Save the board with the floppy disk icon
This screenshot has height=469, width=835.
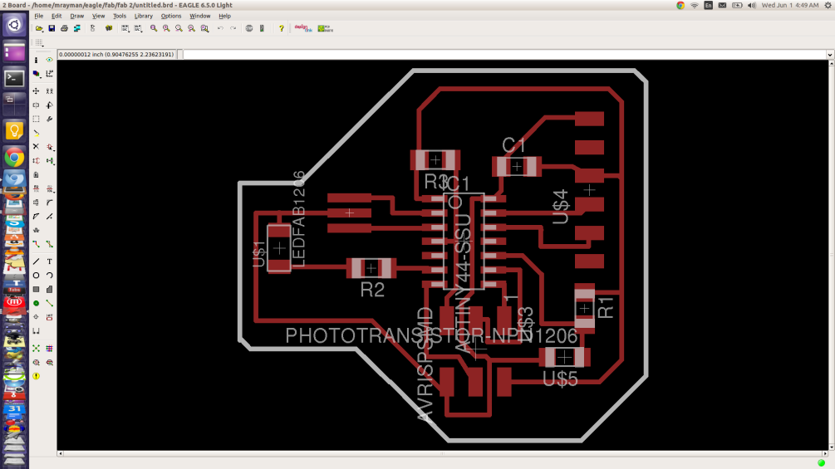click(52, 28)
